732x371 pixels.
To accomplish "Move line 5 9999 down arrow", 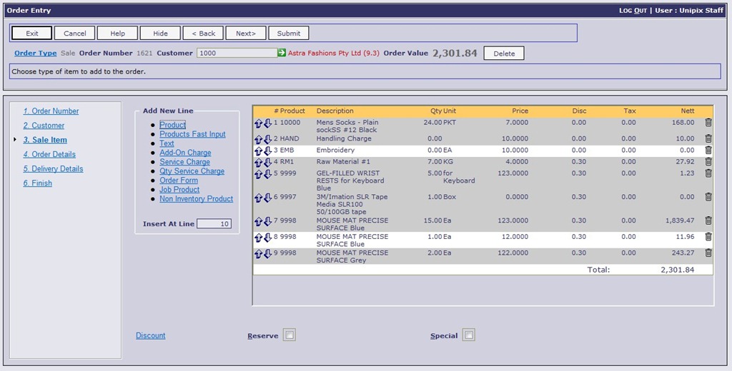I will pyautogui.click(x=267, y=174).
